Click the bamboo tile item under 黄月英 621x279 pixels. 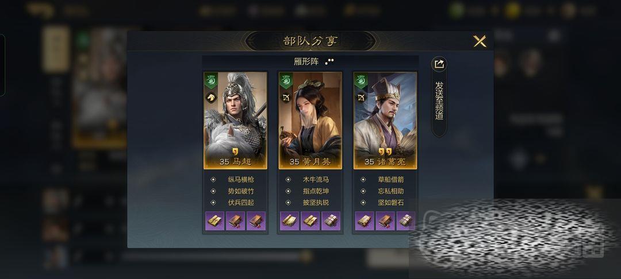[331, 220]
